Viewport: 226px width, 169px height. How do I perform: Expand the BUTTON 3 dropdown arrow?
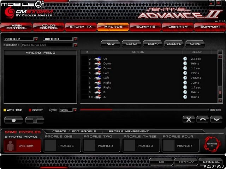click(x=75, y=39)
